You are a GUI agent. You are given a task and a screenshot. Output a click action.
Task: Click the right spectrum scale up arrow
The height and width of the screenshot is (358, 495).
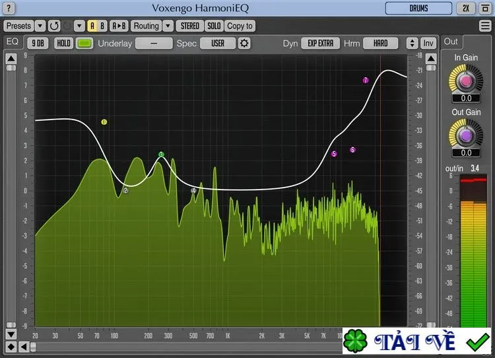431,59
